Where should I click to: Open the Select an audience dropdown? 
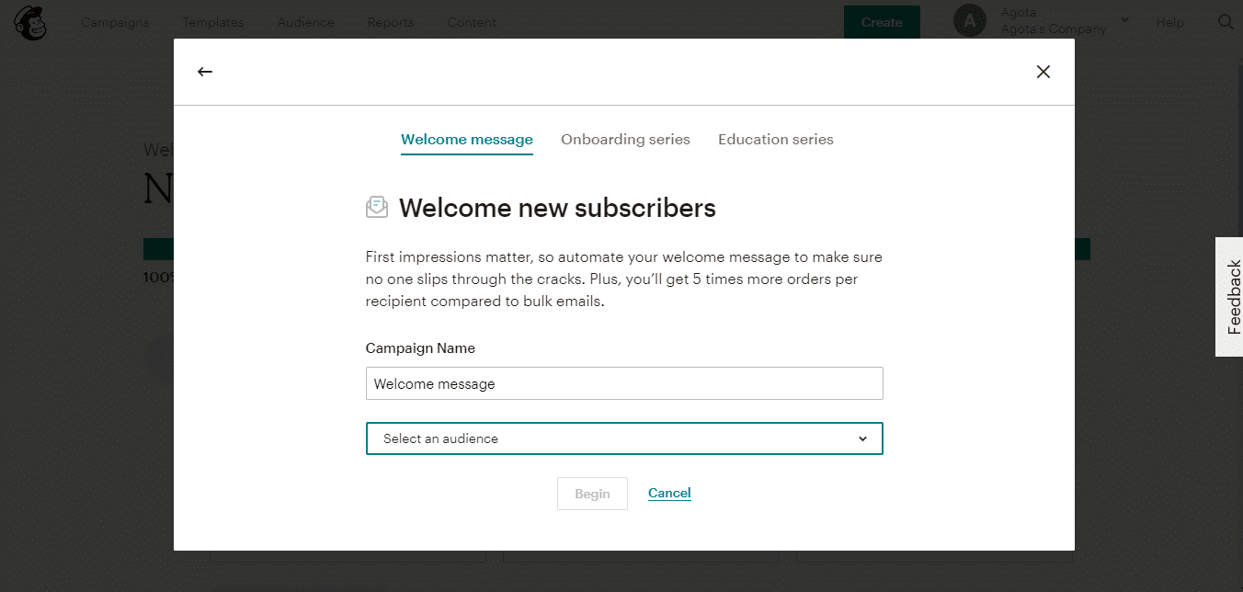[624, 438]
